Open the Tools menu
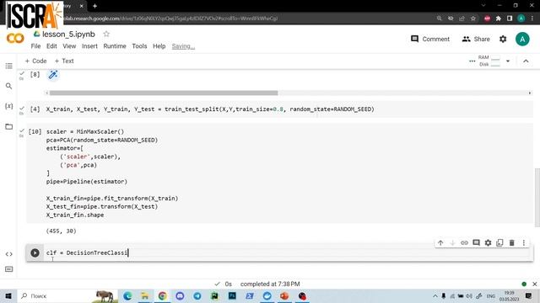Viewport: 540px width, 303px height. (x=139, y=46)
